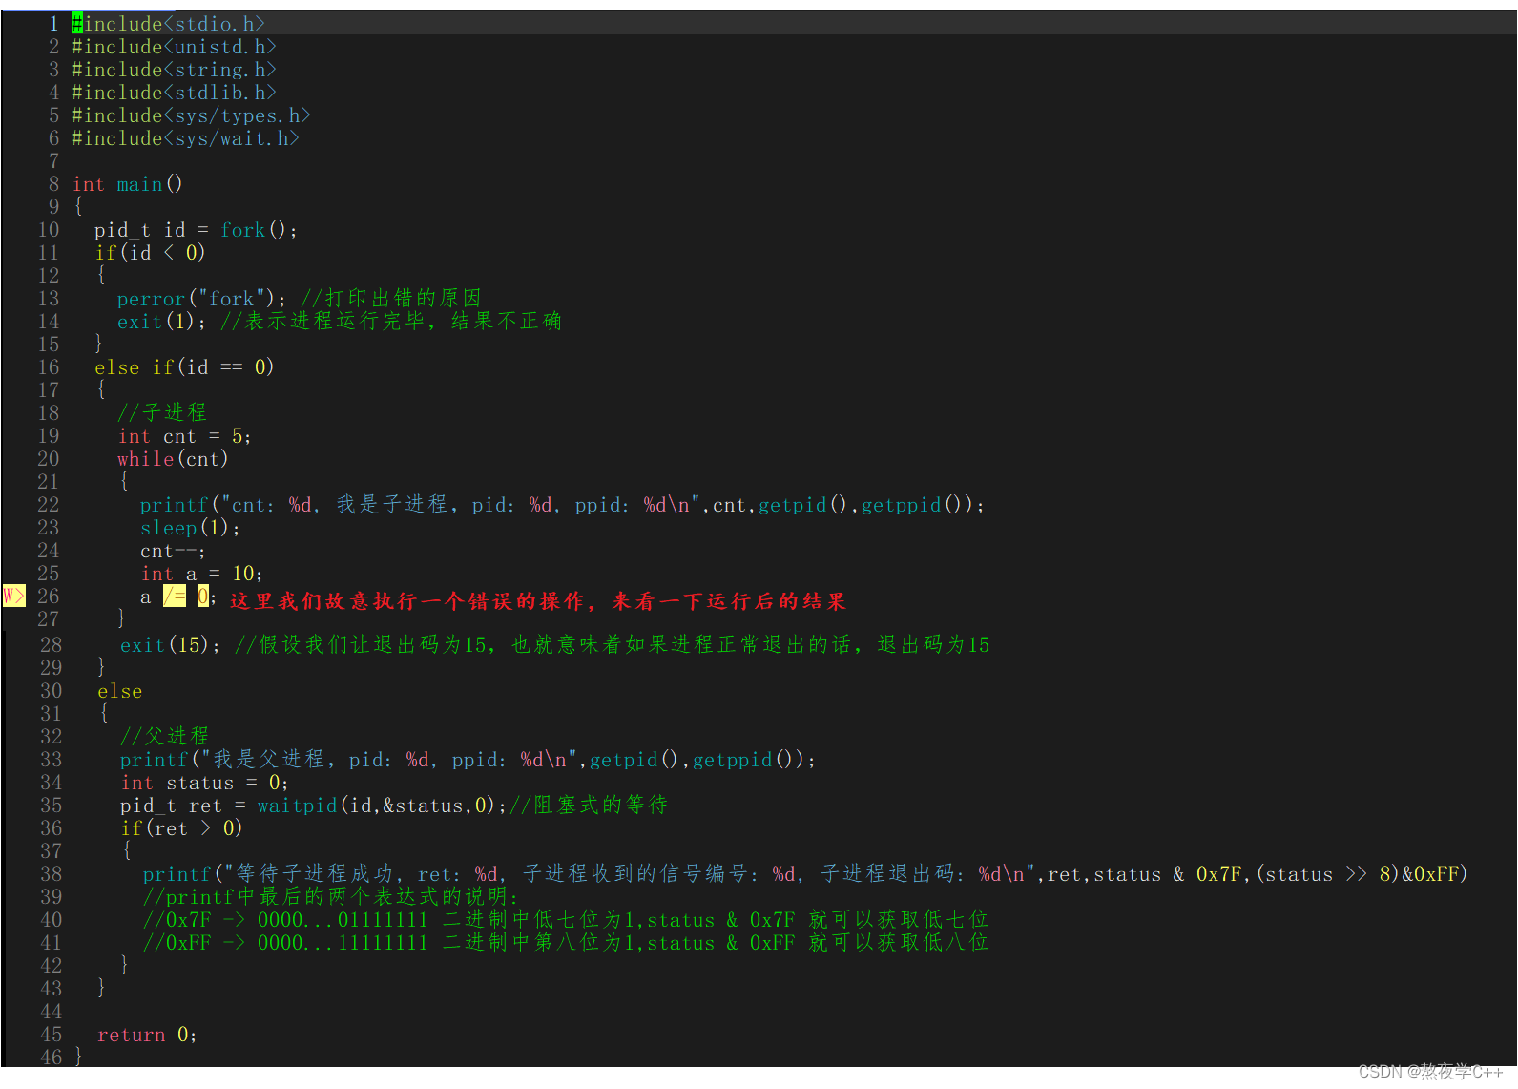
Task: Click the '//0xFF' comment on line 41
Action: [x=566, y=943]
